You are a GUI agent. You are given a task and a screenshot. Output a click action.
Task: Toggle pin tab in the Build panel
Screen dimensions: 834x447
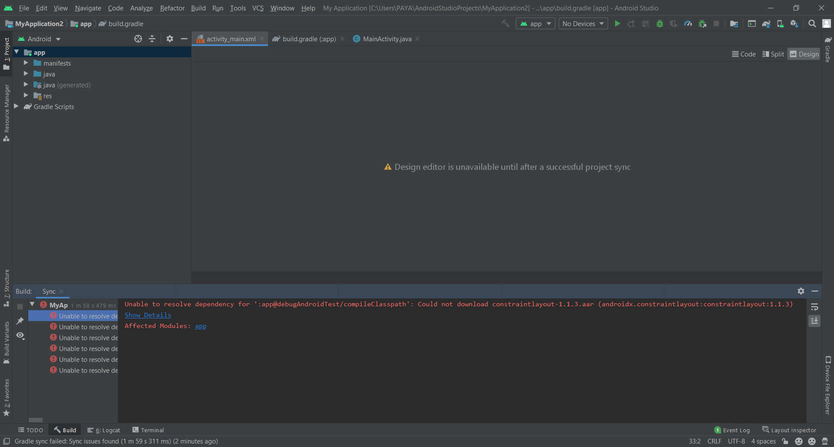[x=20, y=321]
